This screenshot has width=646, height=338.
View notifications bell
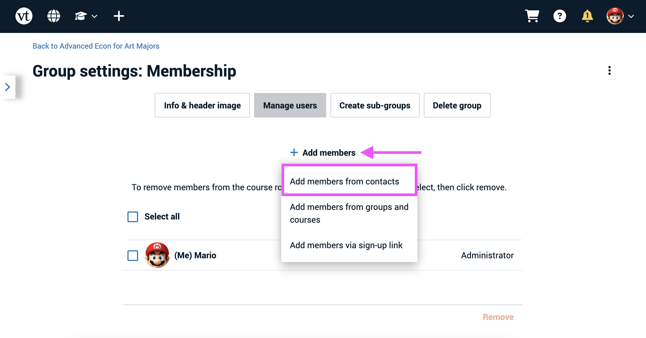587,16
